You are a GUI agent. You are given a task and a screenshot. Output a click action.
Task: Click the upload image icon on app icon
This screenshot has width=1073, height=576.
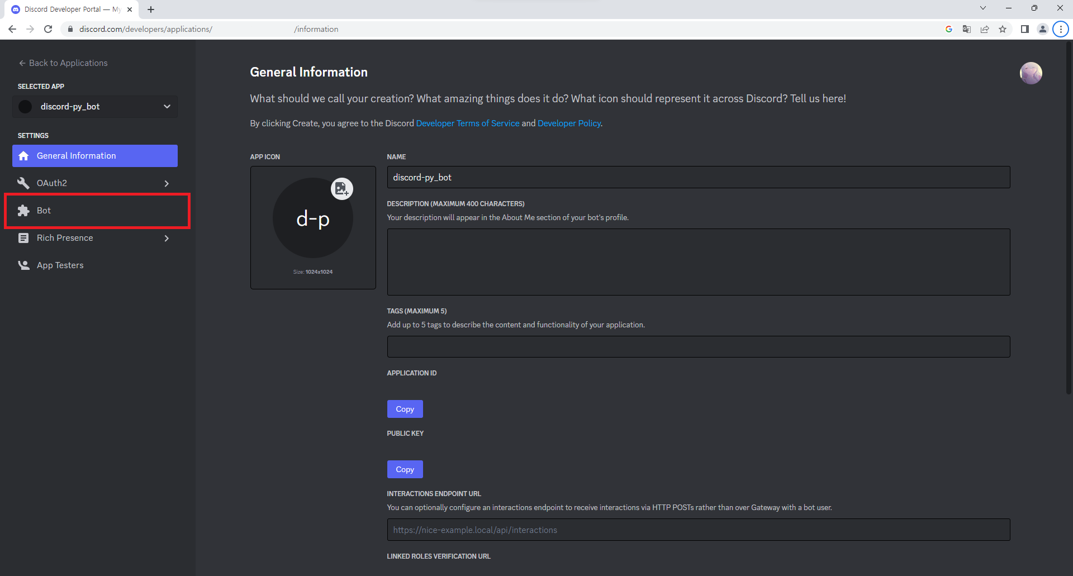[x=341, y=189]
